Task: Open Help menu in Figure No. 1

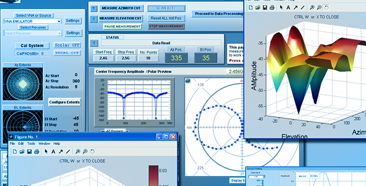Action: coord(57,144)
